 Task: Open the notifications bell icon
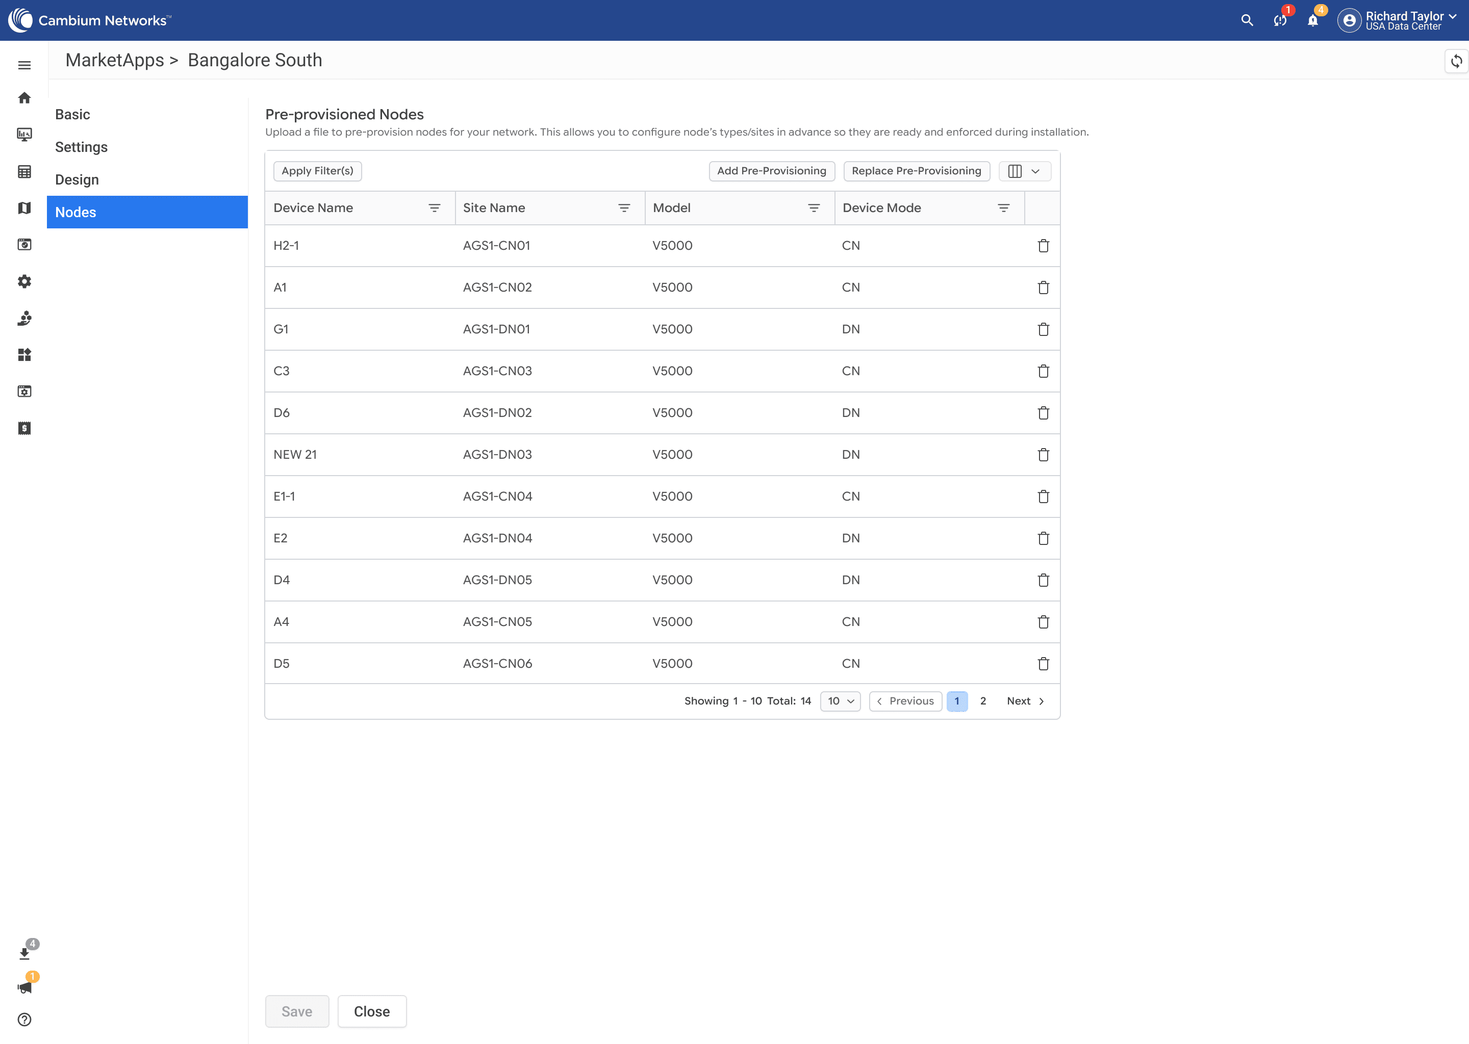pos(1313,20)
